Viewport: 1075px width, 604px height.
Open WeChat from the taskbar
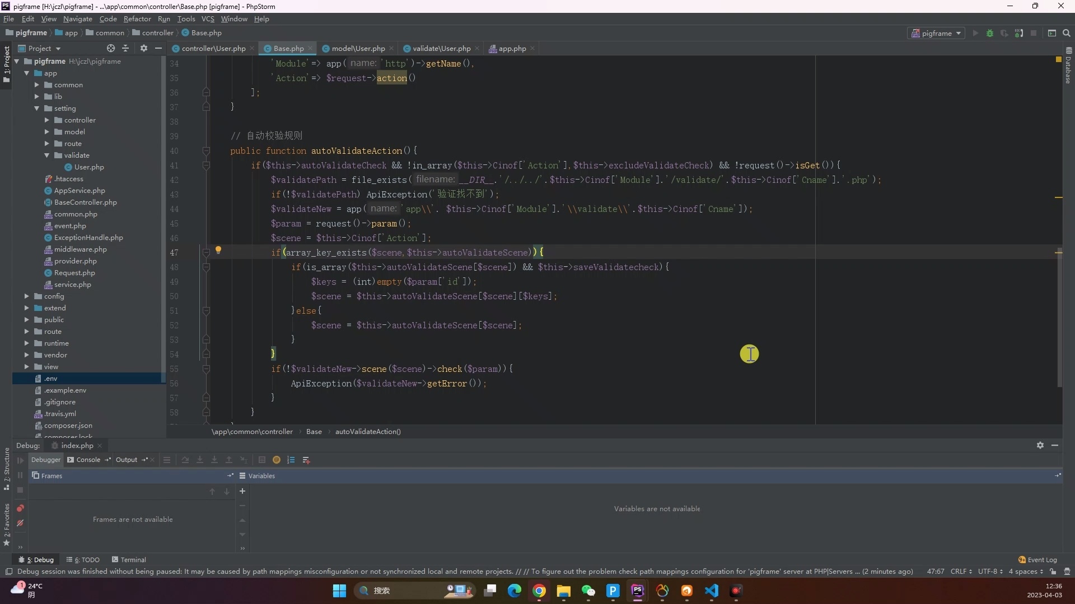pyautogui.click(x=589, y=591)
